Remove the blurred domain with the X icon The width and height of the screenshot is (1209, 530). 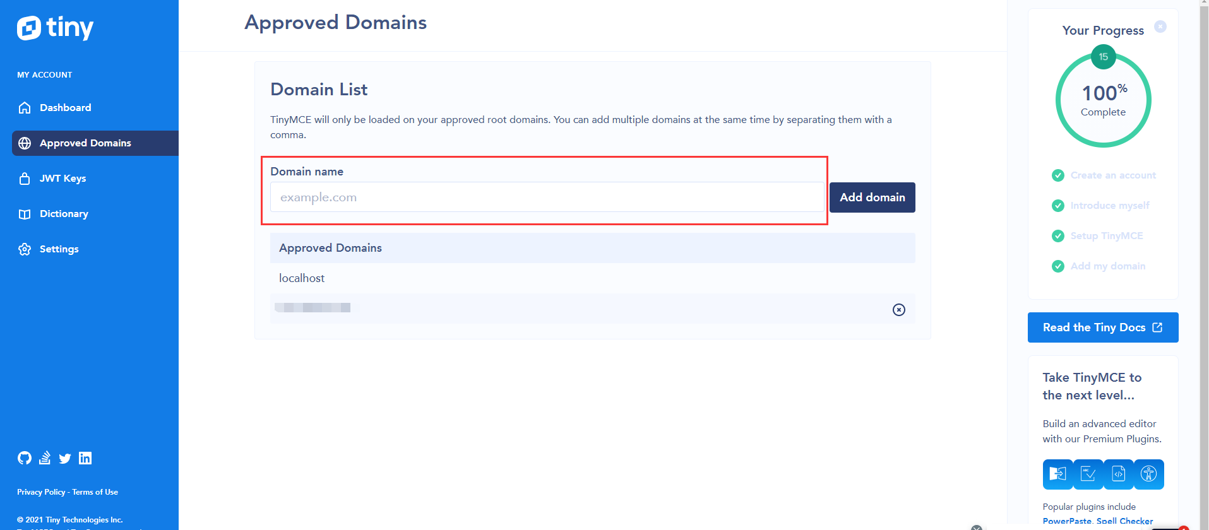pyautogui.click(x=899, y=310)
